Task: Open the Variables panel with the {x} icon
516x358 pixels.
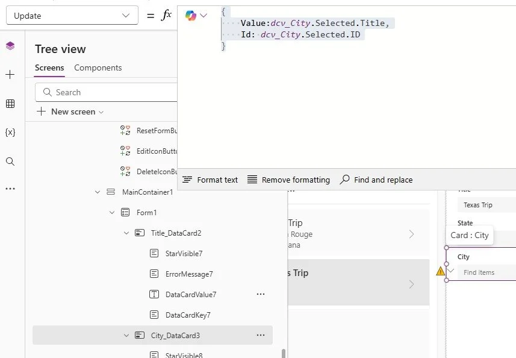Action: click(x=10, y=133)
